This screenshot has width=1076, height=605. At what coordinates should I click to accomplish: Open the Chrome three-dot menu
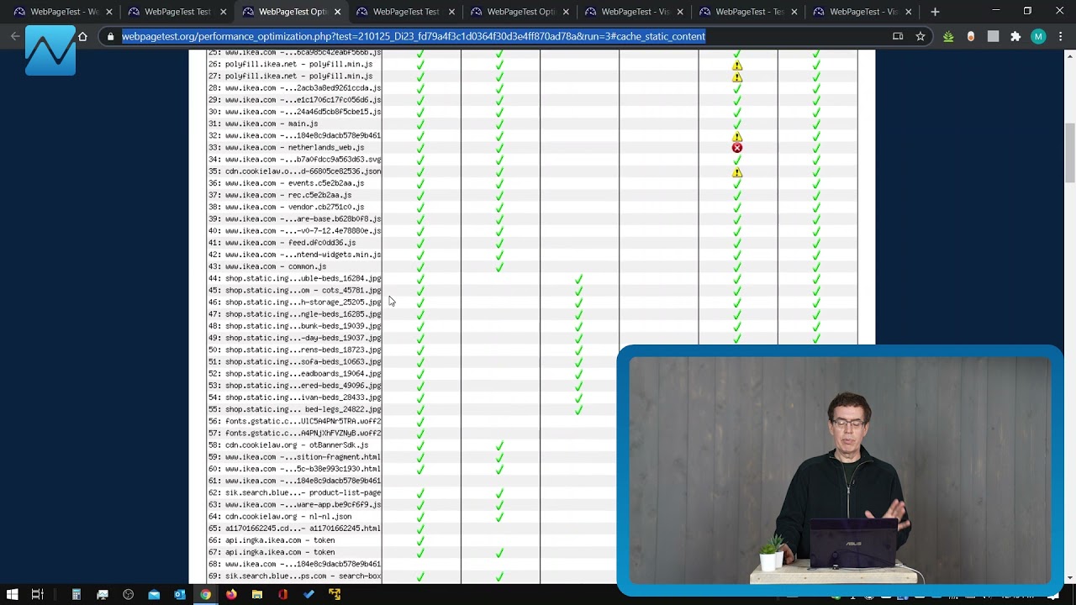(x=1061, y=36)
